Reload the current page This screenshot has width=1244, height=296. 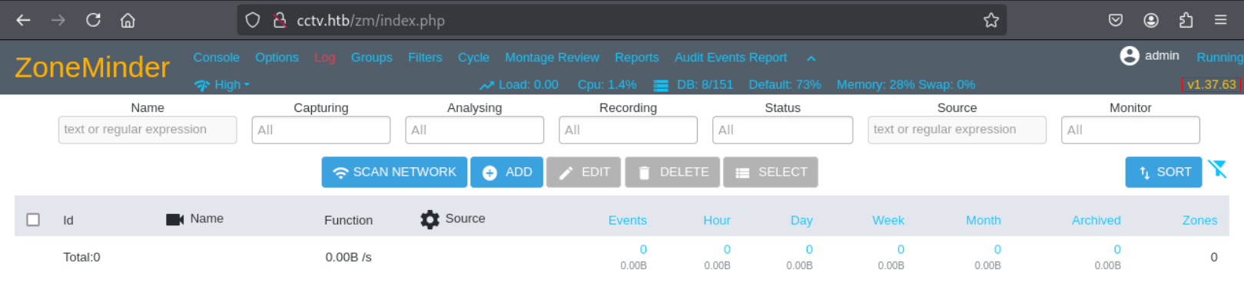coord(93,20)
